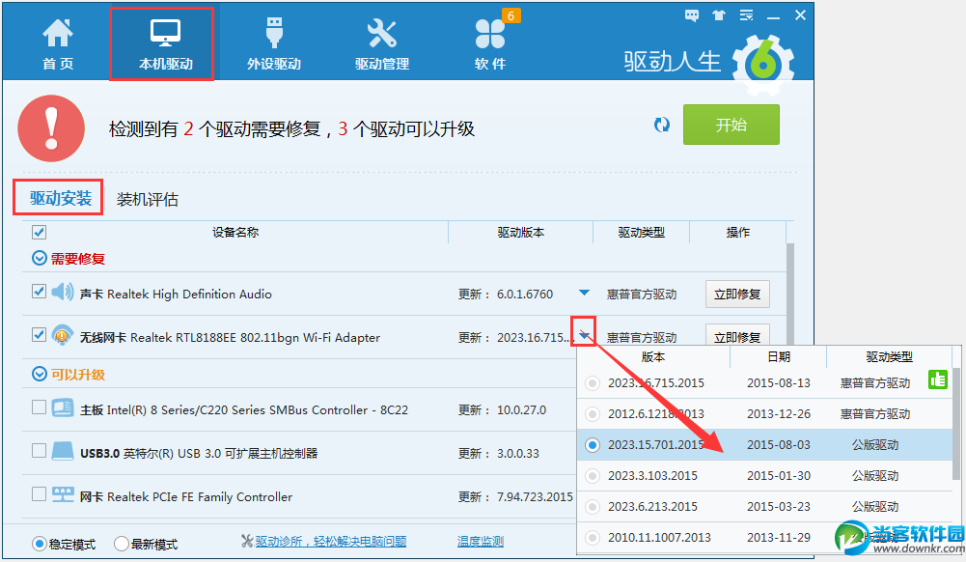Select version 2010.11.1007.2013 radio button

pos(593,537)
